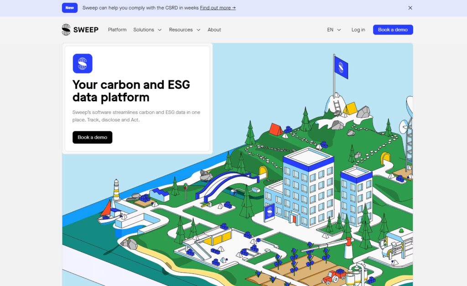Screen dimensions: 467x286
Task: Follow the Find out more link
Action: click(x=218, y=8)
